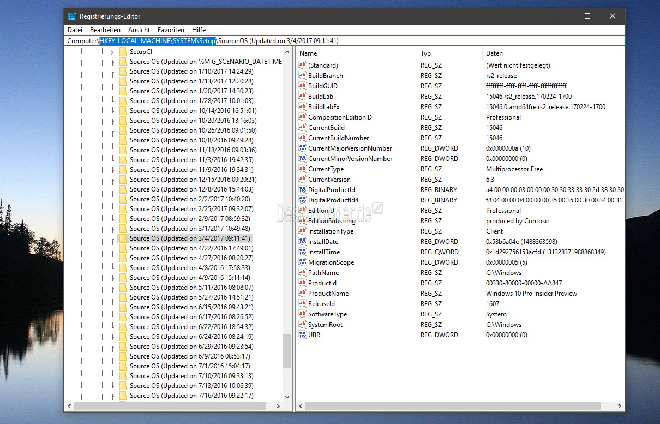This screenshot has height=424, width=660.
Task: Open the Bearbeiten menu
Action: 105,30
